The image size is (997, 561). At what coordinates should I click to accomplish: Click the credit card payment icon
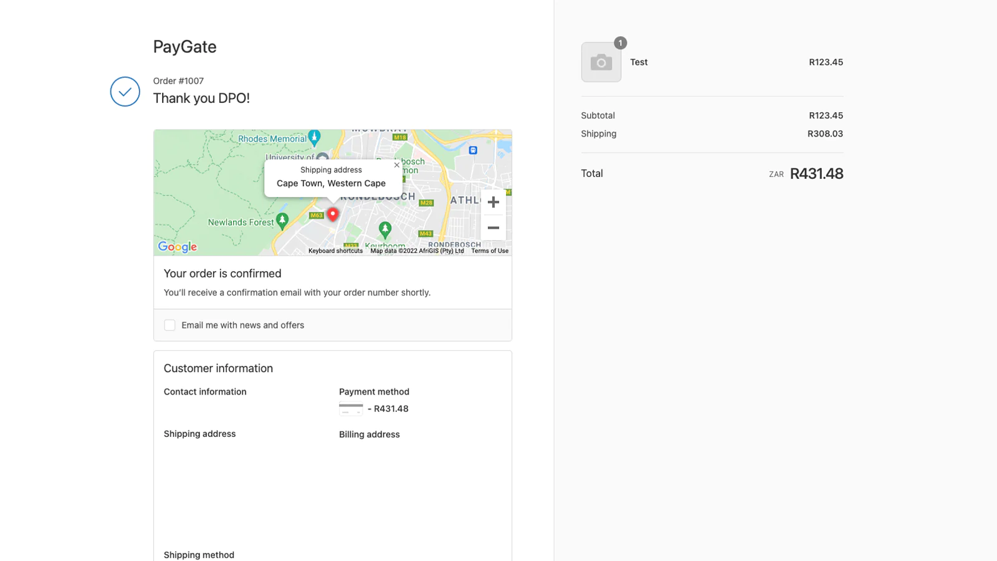[351, 410]
